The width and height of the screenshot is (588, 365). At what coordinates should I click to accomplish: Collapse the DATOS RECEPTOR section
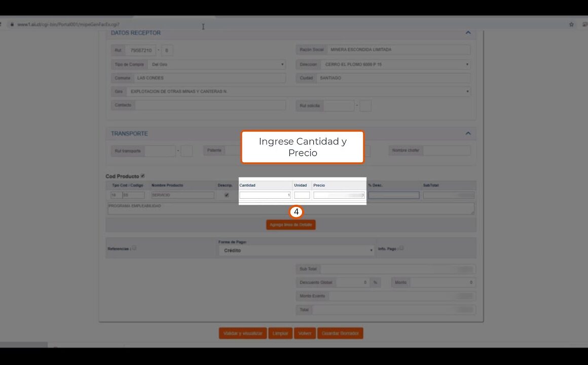tap(468, 32)
